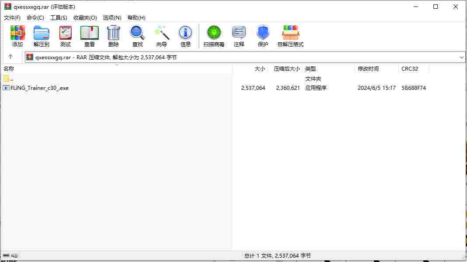Click the WinRAR title bar icon
Screen dimensions: 467x262
tap(8, 7)
